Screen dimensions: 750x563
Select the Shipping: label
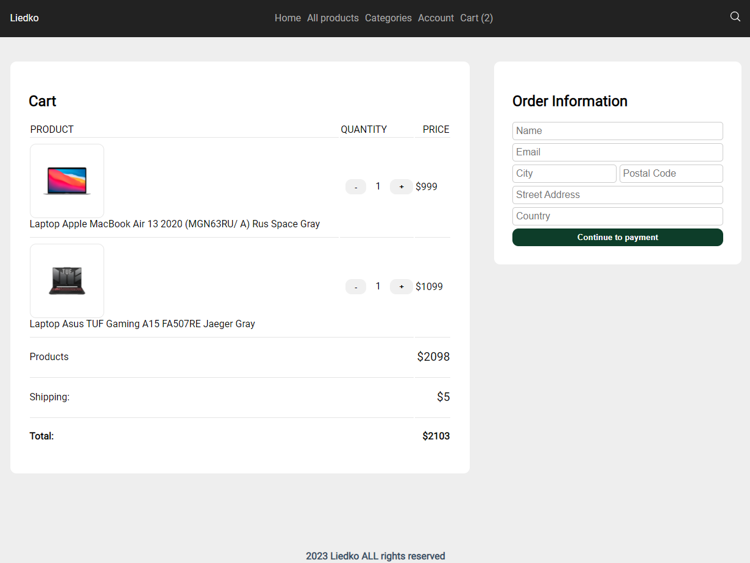(50, 397)
